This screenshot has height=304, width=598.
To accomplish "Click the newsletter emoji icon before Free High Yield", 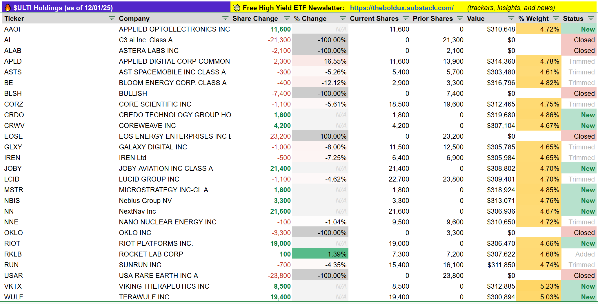I will 237,8.
